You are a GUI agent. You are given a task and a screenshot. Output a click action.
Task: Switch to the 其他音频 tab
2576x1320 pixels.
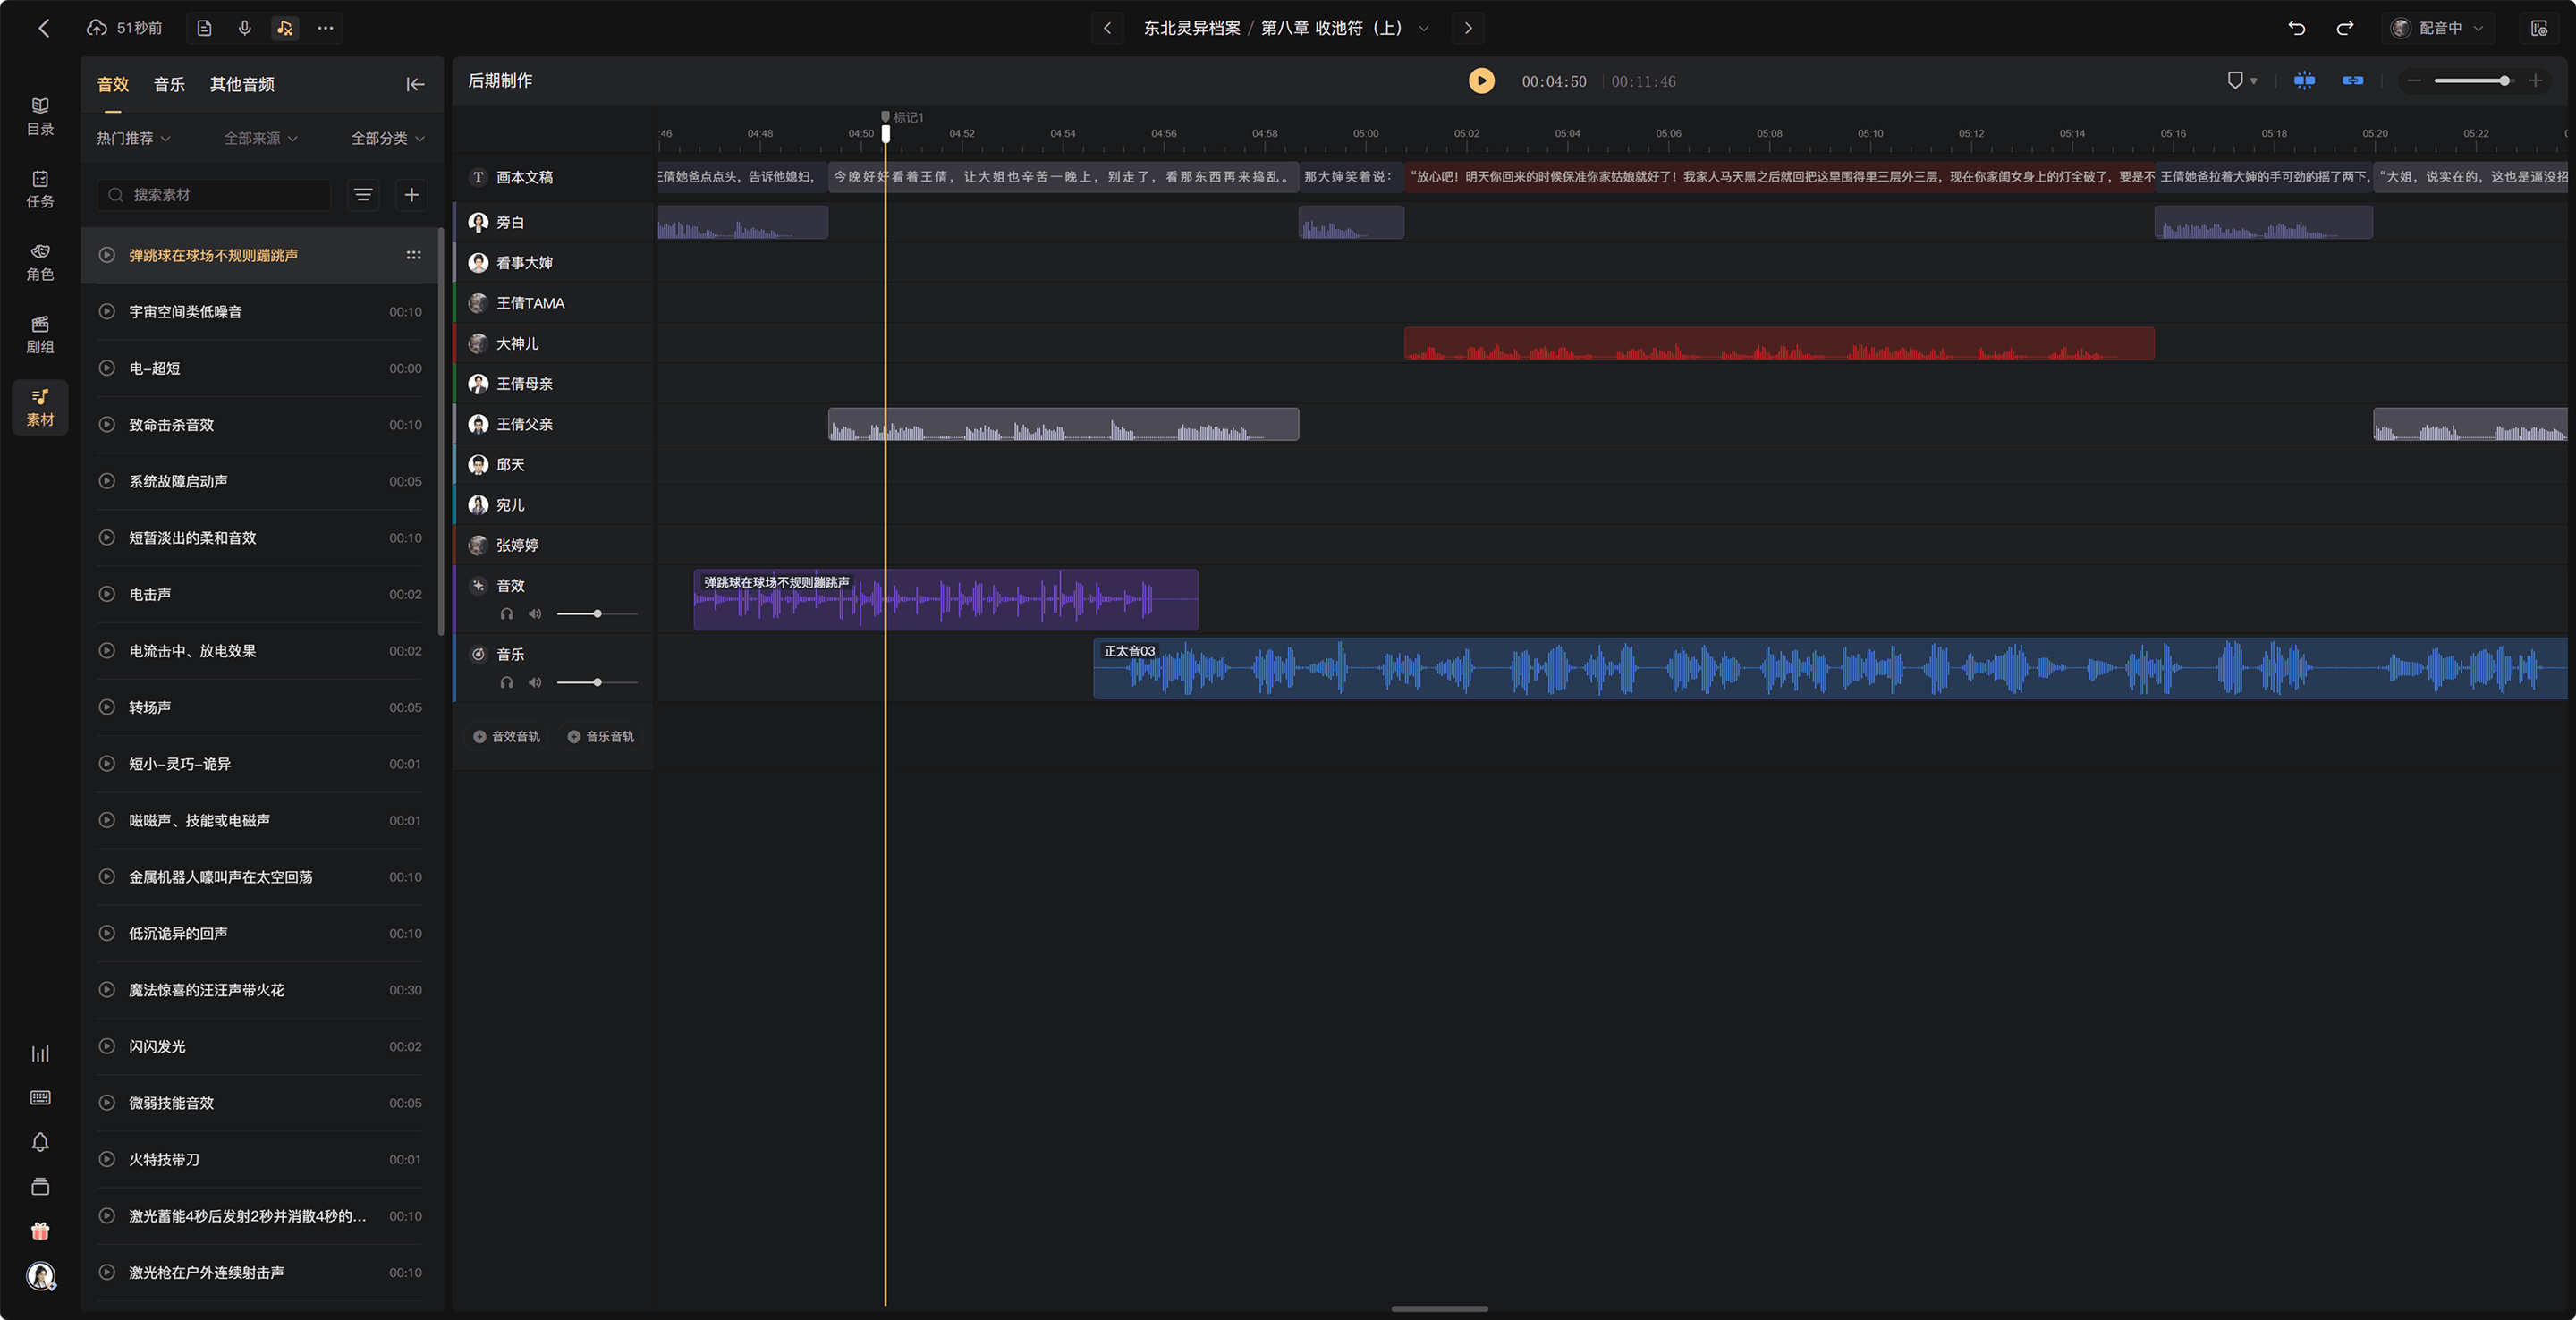click(242, 85)
